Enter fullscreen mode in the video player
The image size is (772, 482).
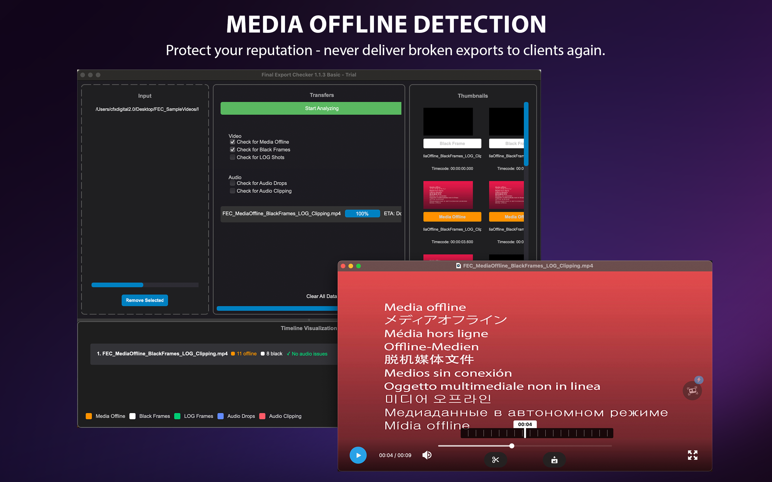[x=692, y=455]
